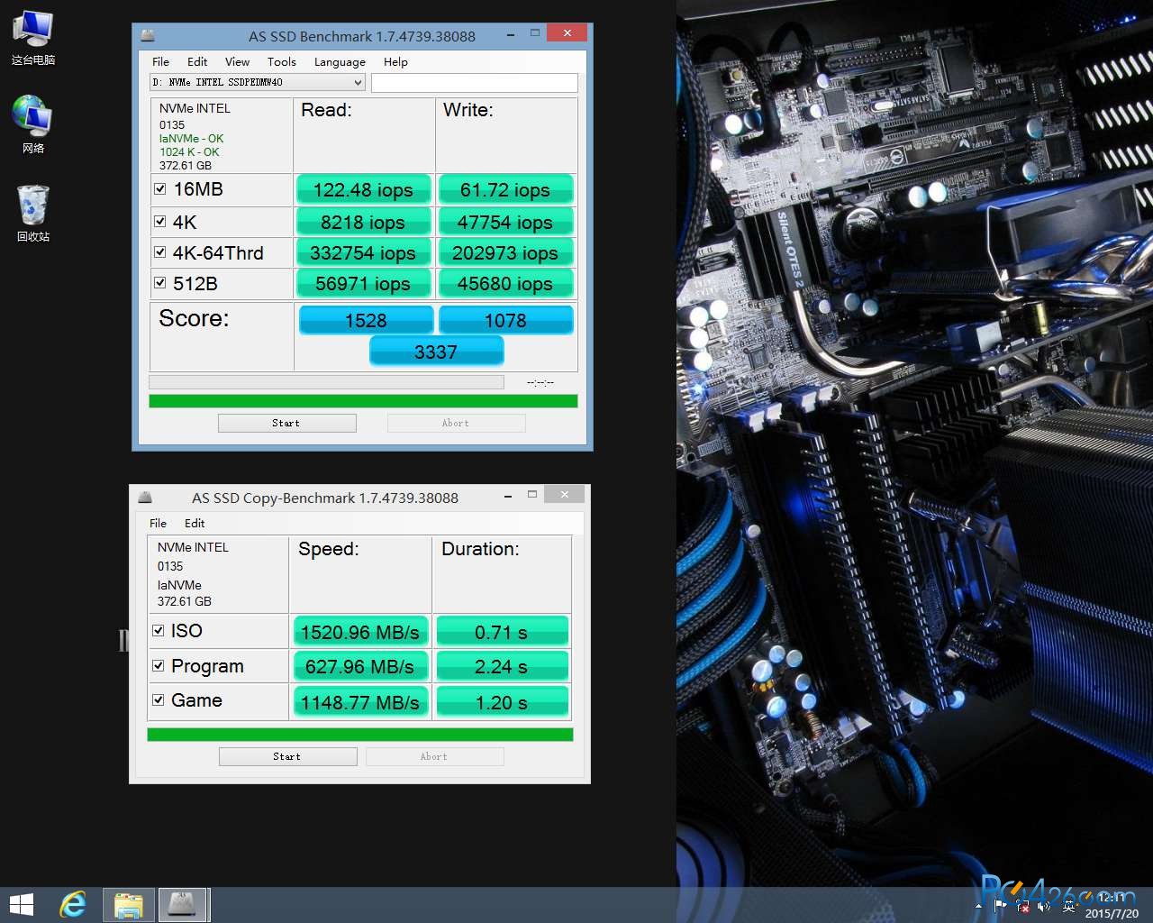Click the 16MB read result 122.48 iops

click(363, 190)
